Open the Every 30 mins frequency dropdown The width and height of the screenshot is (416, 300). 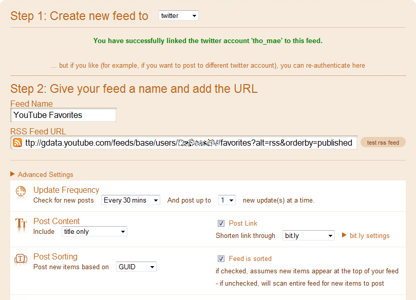click(130, 200)
